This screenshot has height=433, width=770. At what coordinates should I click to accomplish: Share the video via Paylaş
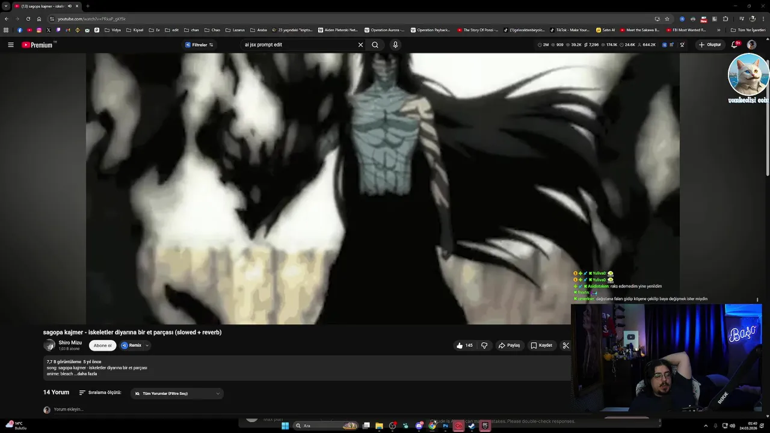click(x=509, y=345)
